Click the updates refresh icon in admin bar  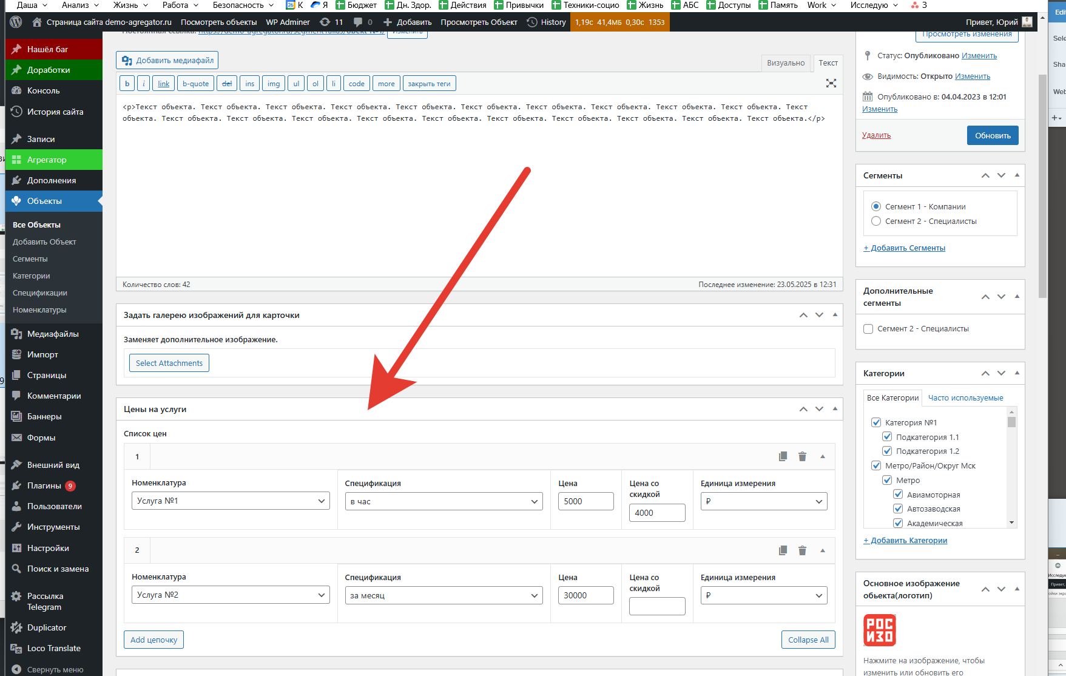click(x=325, y=22)
